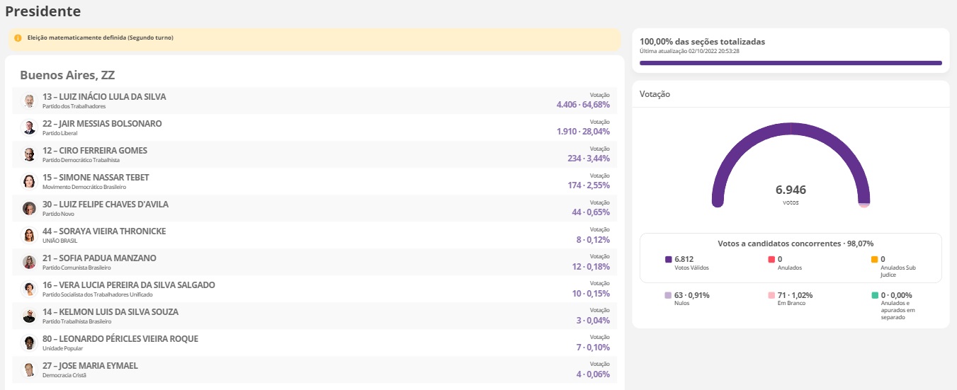Click the pink Em Branco legend swatch
This screenshot has width=957, height=390.
pyautogui.click(x=771, y=295)
